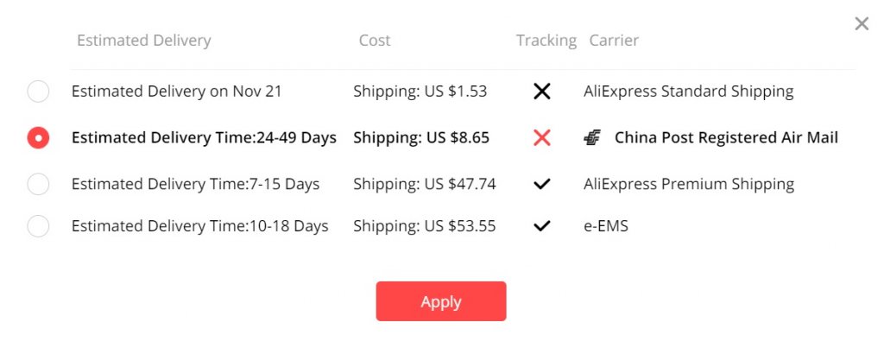Click the 'Estimated Delivery Time:10-18 Days' text
Image resolution: width=884 pixels, height=341 pixels.
point(199,226)
